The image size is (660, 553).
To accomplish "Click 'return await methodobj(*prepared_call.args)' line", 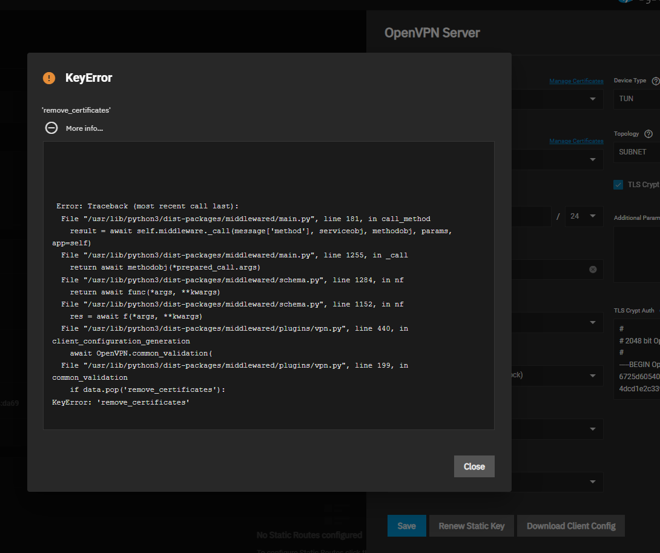I will click(x=165, y=267).
